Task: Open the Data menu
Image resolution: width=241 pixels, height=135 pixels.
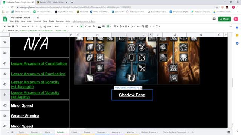Action: coord(45,21)
